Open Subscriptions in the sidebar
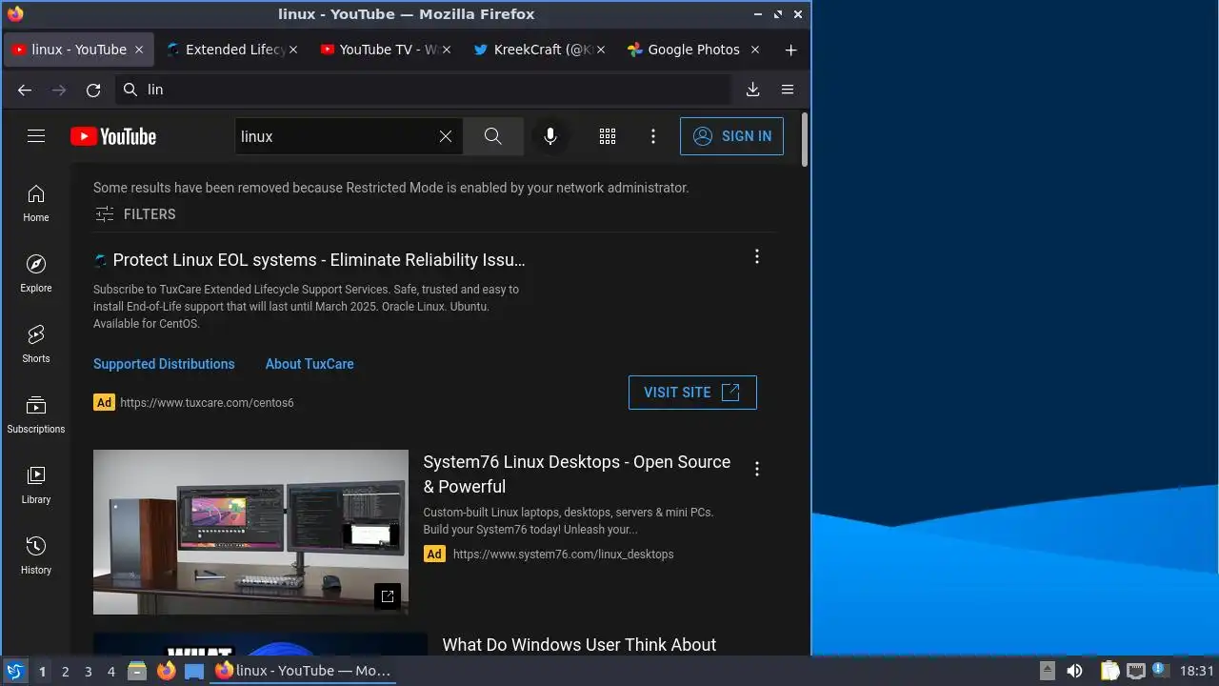The image size is (1219, 686). tap(36, 414)
